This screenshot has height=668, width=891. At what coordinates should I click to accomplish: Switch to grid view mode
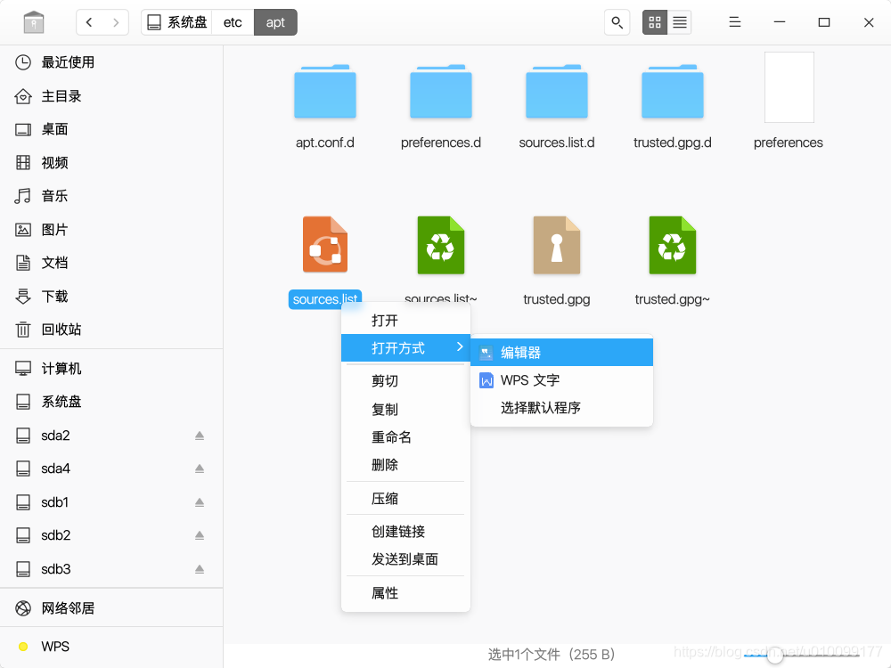pos(655,21)
